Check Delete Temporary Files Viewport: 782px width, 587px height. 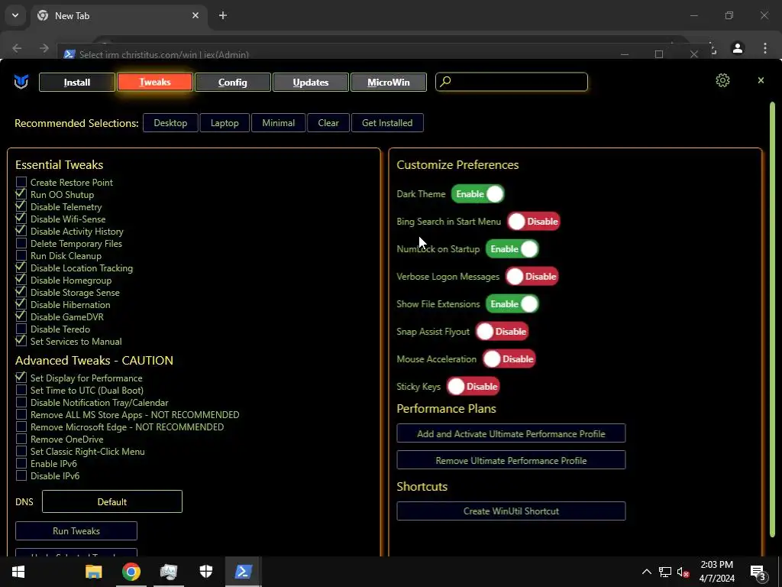tap(21, 244)
